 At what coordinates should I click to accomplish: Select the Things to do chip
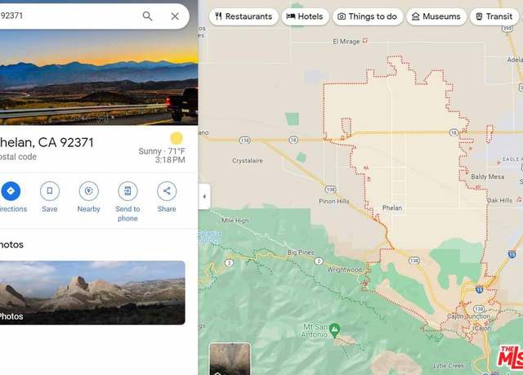(x=368, y=16)
